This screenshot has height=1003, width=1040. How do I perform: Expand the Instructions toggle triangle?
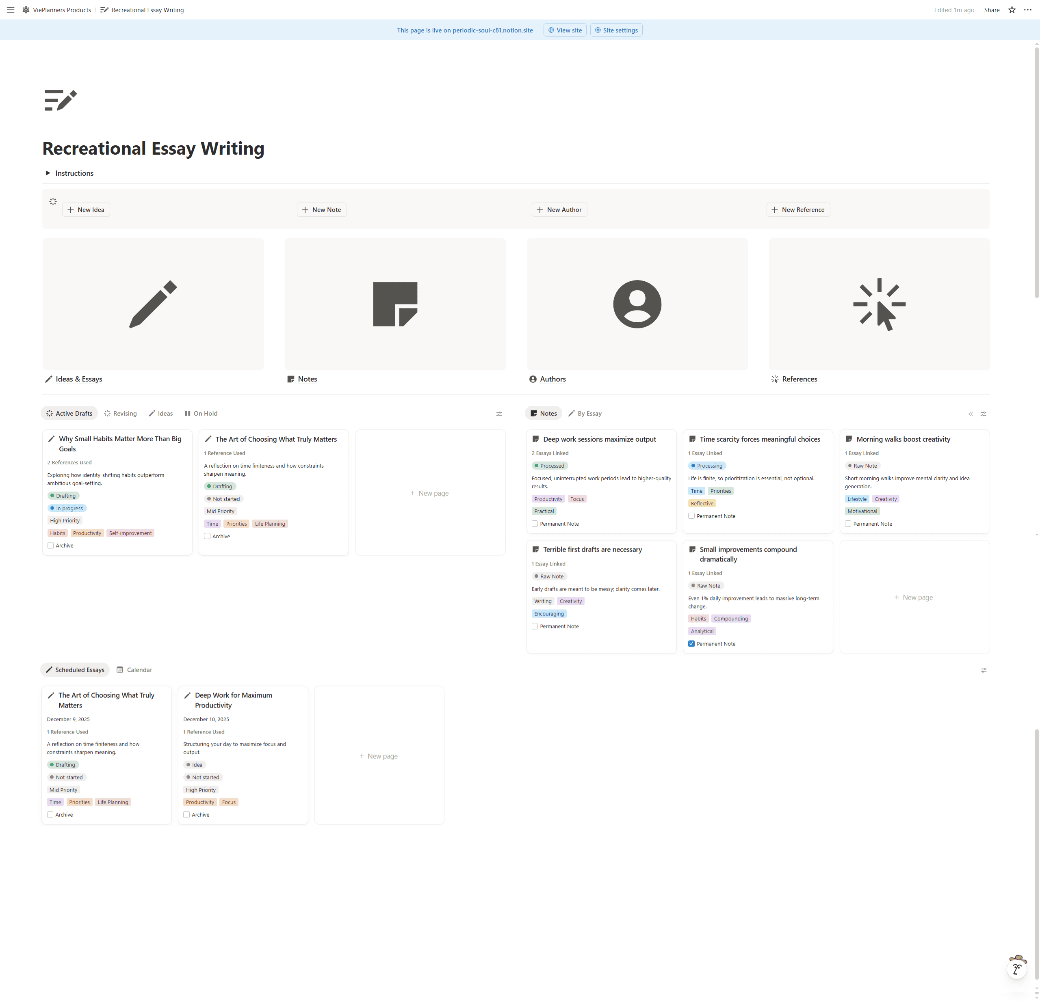tap(48, 173)
